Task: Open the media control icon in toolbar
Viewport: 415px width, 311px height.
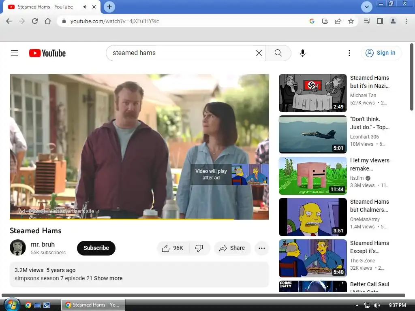Action: 367,21
